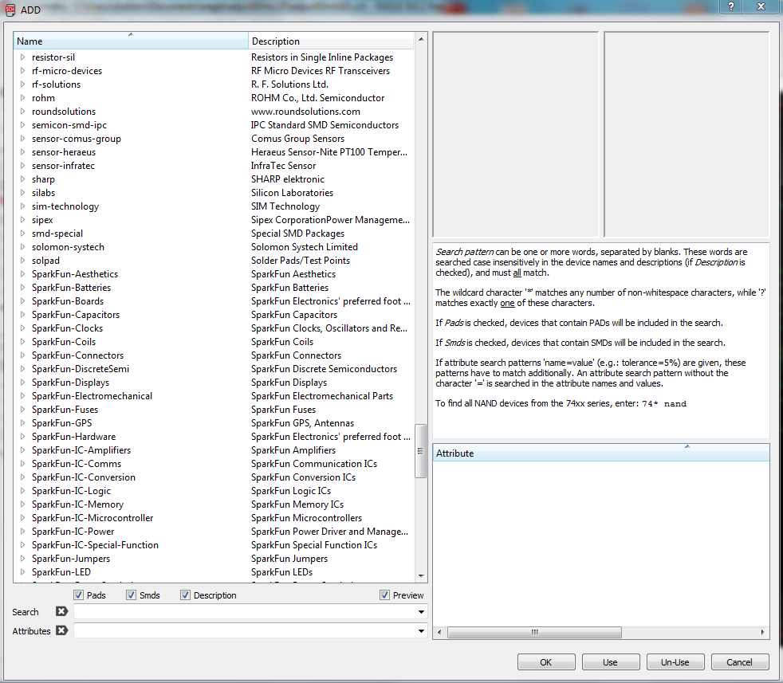Select the SparkFun-DiscreteSemi library row
The height and width of the screenshot is (683, 783).
coord(214,368)
